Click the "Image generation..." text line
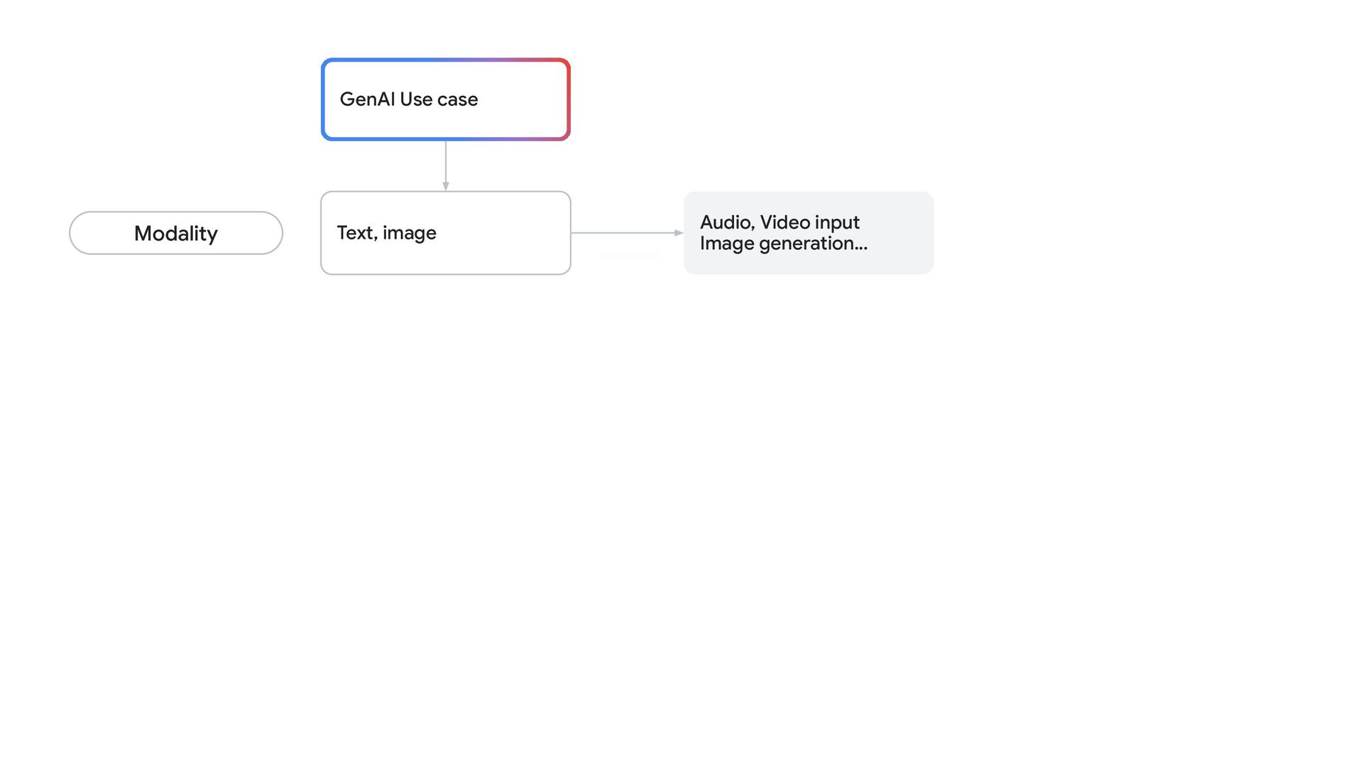 coord(783,244)
